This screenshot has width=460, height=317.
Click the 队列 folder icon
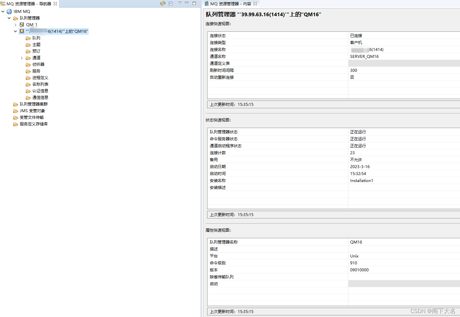point(28,38)
